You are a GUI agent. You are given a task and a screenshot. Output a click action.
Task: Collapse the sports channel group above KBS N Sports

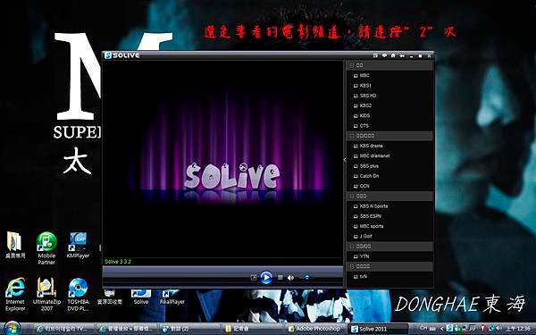tap(352, 197)
